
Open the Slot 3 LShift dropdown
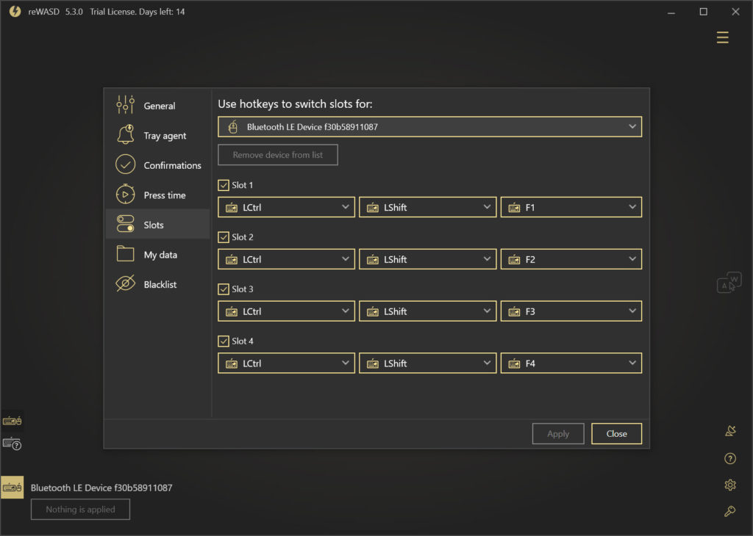click(x=427, y=311)
